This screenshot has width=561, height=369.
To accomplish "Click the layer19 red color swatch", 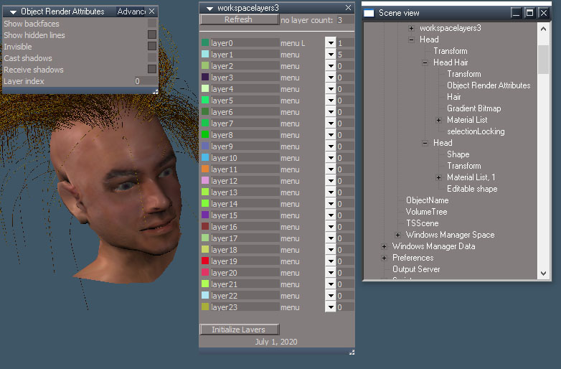I will [205, 261].
